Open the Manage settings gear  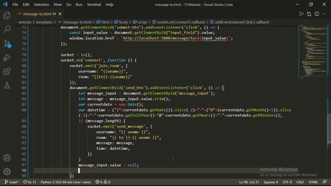(7, 172)
